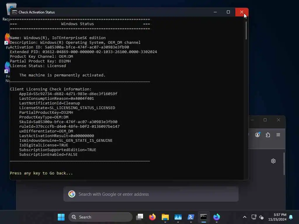The image size is (299, 224).
Task: Click the console vertical scrollbar thumb
Action: click(x=246, y=30)
